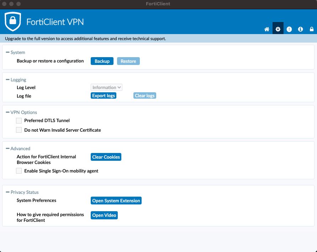Open the Settings gear icon

pos(278,29)
